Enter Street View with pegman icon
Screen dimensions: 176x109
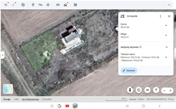pos(130,90)
